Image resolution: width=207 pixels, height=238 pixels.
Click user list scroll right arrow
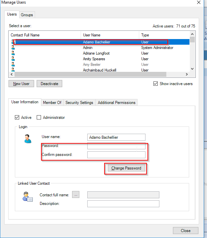click(187, 74)
